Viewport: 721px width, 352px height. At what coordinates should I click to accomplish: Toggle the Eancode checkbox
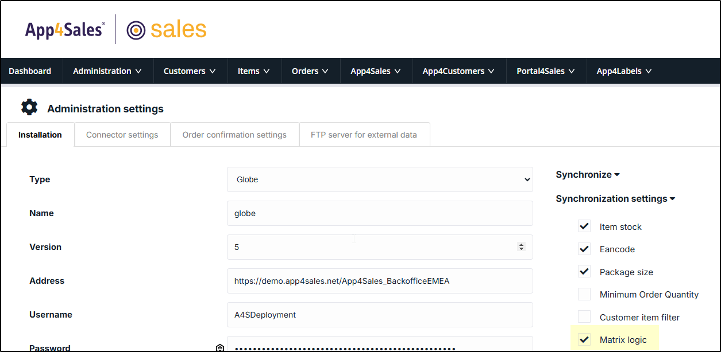(584, 249)
